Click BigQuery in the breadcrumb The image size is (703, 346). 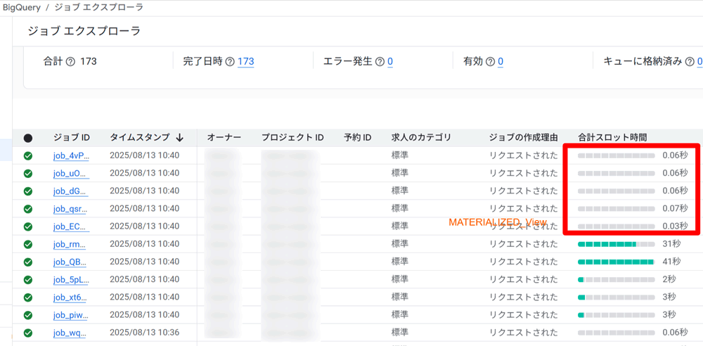tap(22, 8)
